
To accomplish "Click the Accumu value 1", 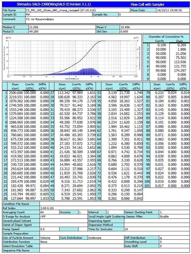I will 80,212.
